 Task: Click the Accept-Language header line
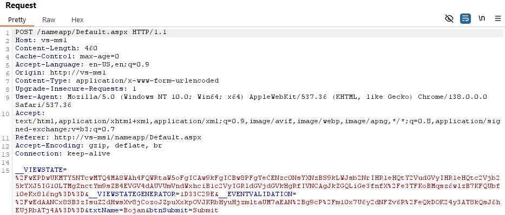[x=82, y=64]
